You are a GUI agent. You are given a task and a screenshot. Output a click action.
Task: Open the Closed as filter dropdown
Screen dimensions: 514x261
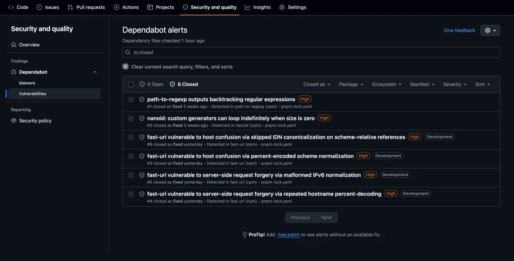coord(317,84)
